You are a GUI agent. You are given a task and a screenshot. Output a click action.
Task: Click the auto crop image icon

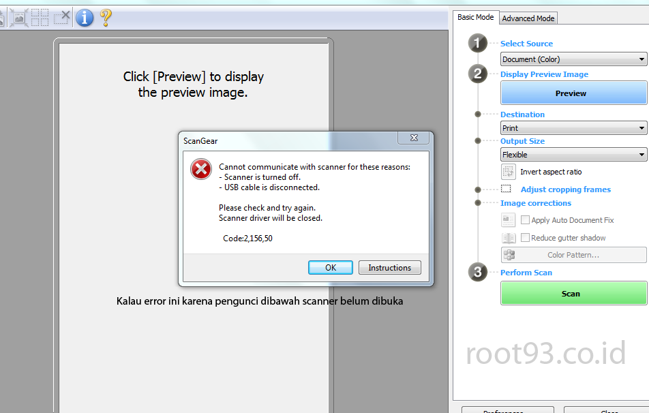tap(19, 18)
